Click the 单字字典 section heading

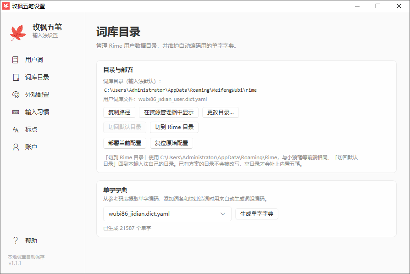point(115,190)
